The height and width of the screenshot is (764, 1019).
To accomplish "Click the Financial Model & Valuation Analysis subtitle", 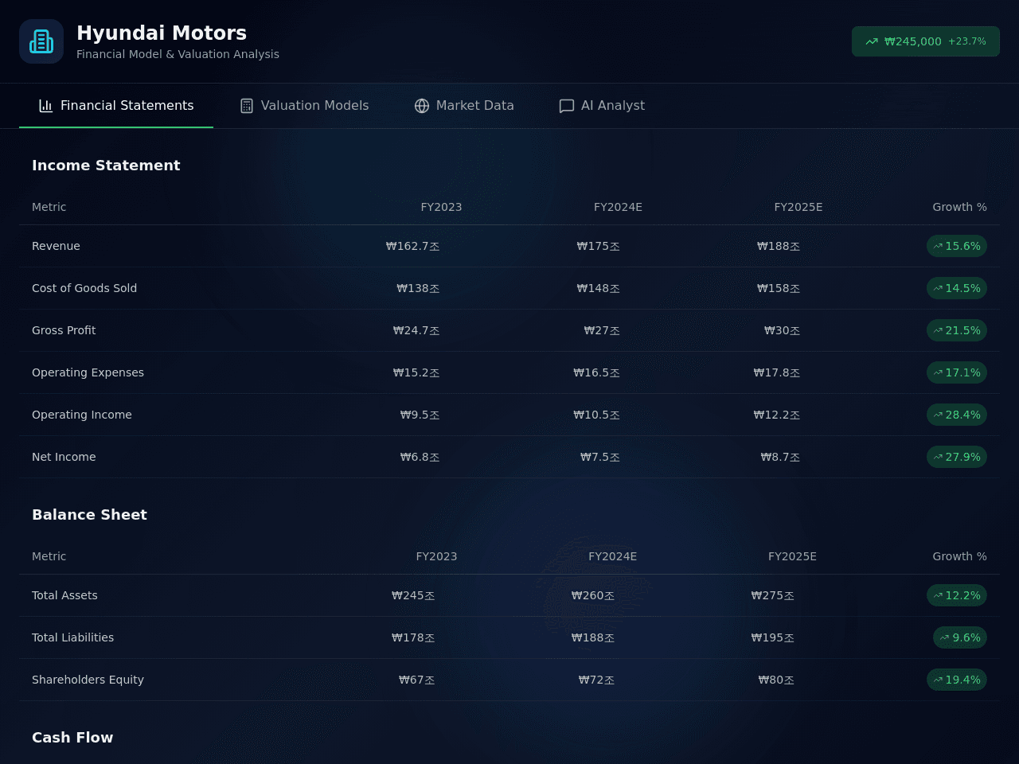I will (178, 54).
